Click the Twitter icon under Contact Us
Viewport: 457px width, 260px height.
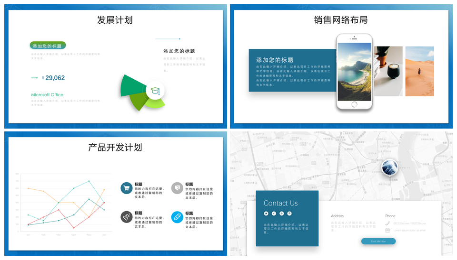pos(266,214)
